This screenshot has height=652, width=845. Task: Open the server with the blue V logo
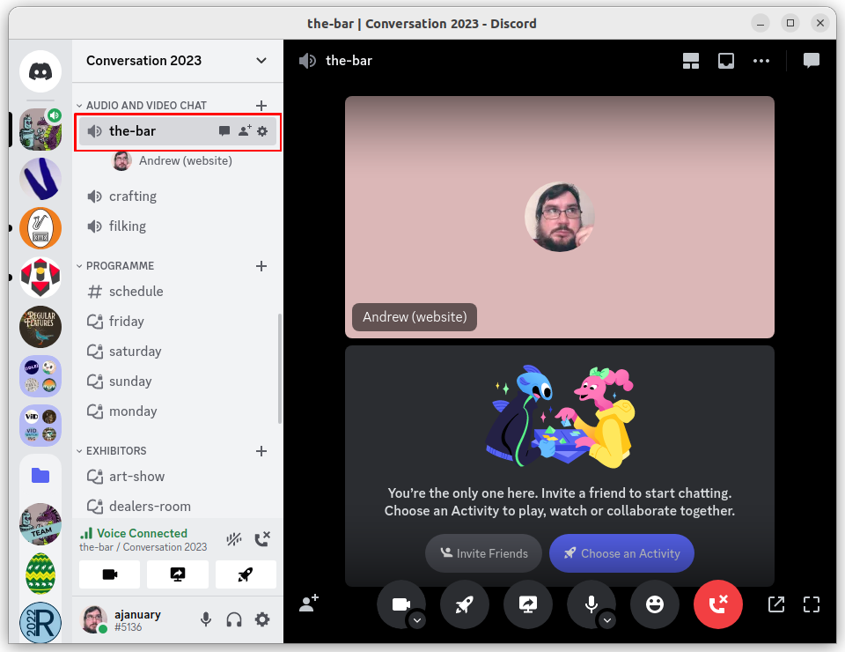pyautogui.click(x=40, y=179)
